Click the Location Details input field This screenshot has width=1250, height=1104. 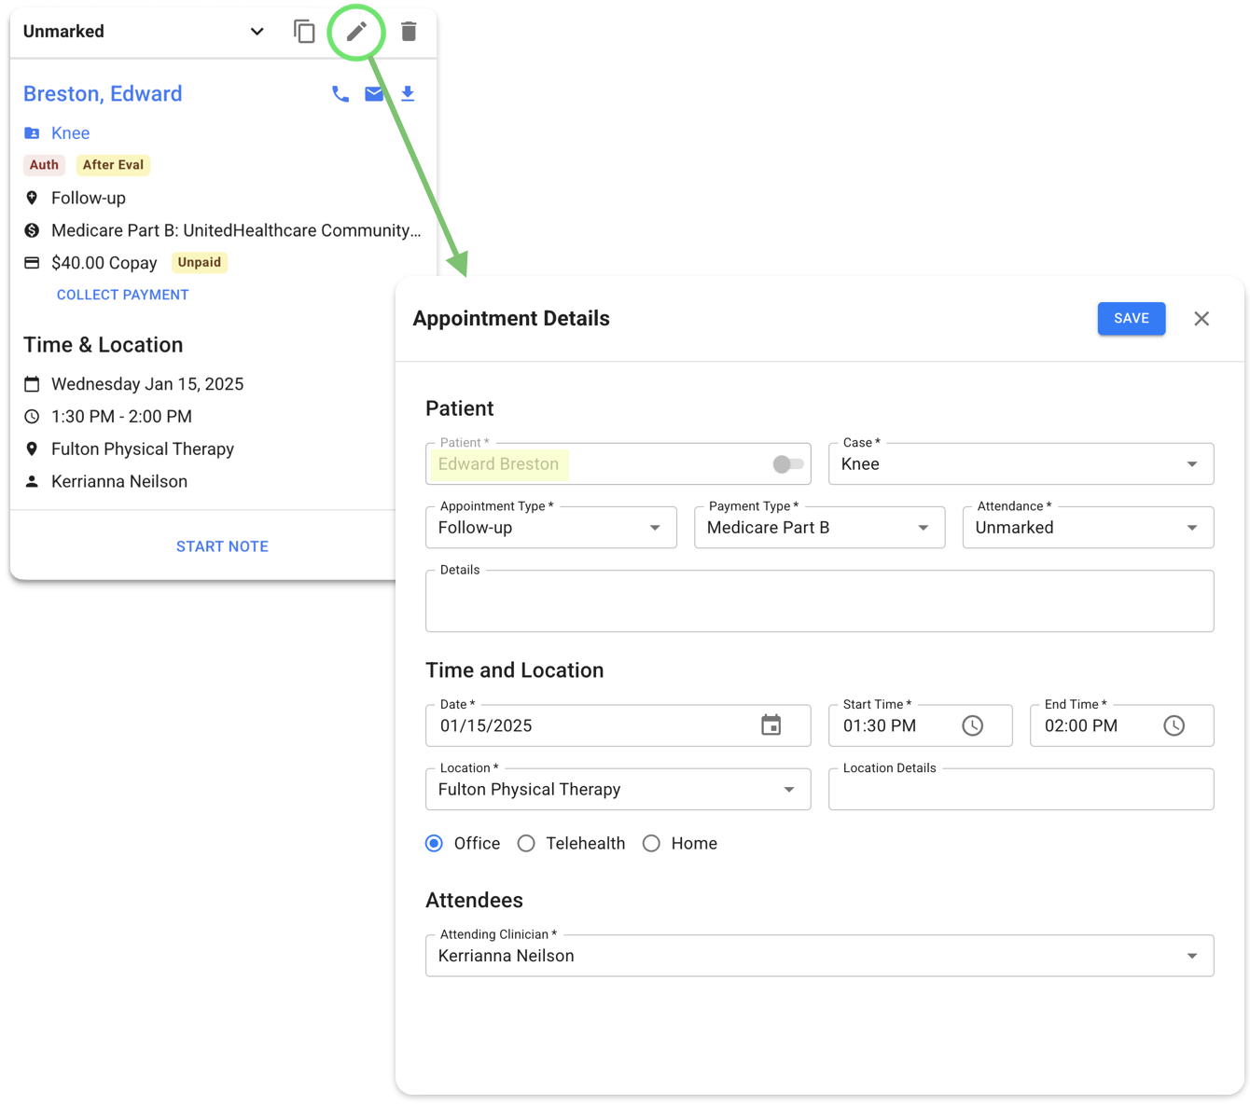[x=1021, y=789]
